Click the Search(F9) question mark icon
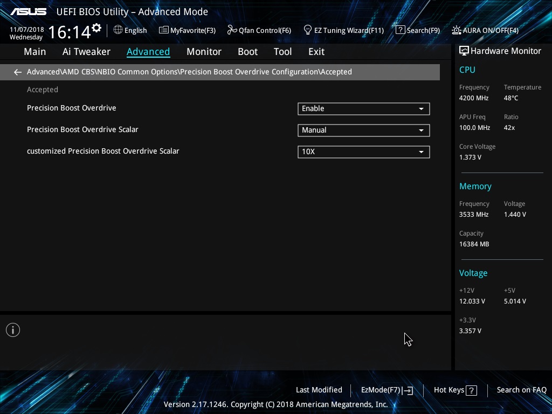 [x=400, y=30]
